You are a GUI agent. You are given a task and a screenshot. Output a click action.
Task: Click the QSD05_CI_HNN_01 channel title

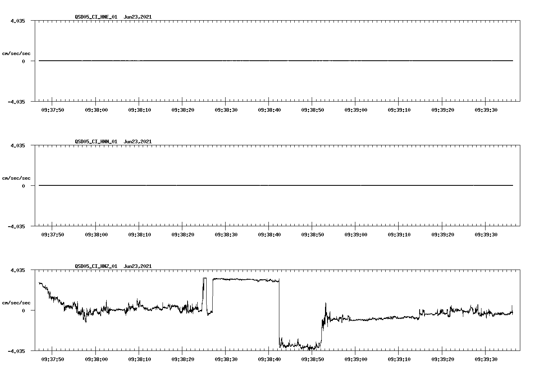[96, 142]
